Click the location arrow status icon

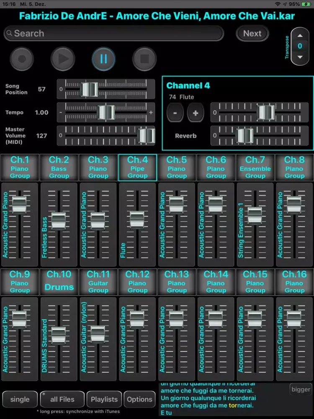(285, 4)
